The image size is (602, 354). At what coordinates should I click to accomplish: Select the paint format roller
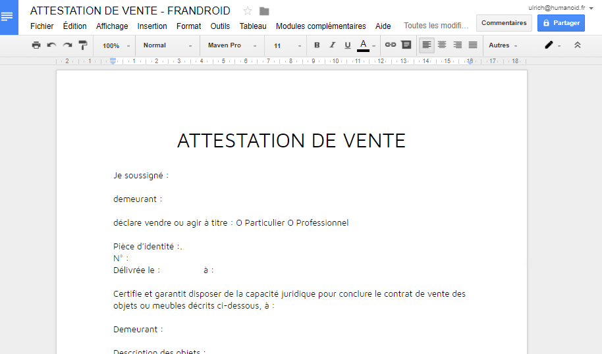[83, 45]
